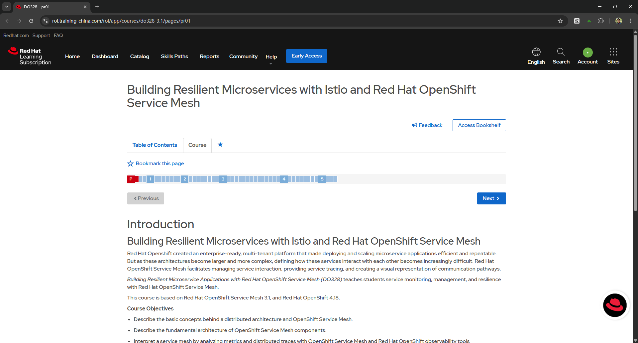Open the Red Hat chat assistant icon

615,305
